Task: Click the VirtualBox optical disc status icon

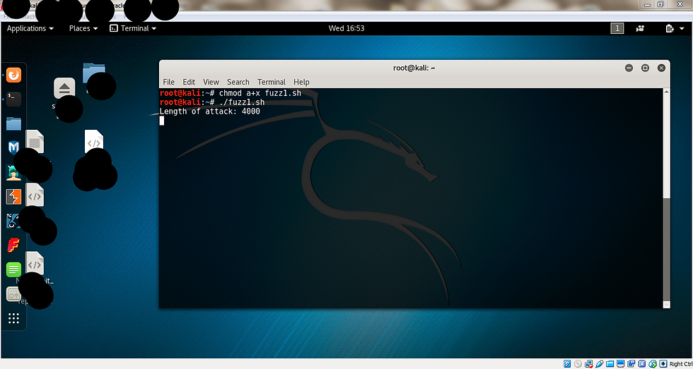Action: coord(578,364)
